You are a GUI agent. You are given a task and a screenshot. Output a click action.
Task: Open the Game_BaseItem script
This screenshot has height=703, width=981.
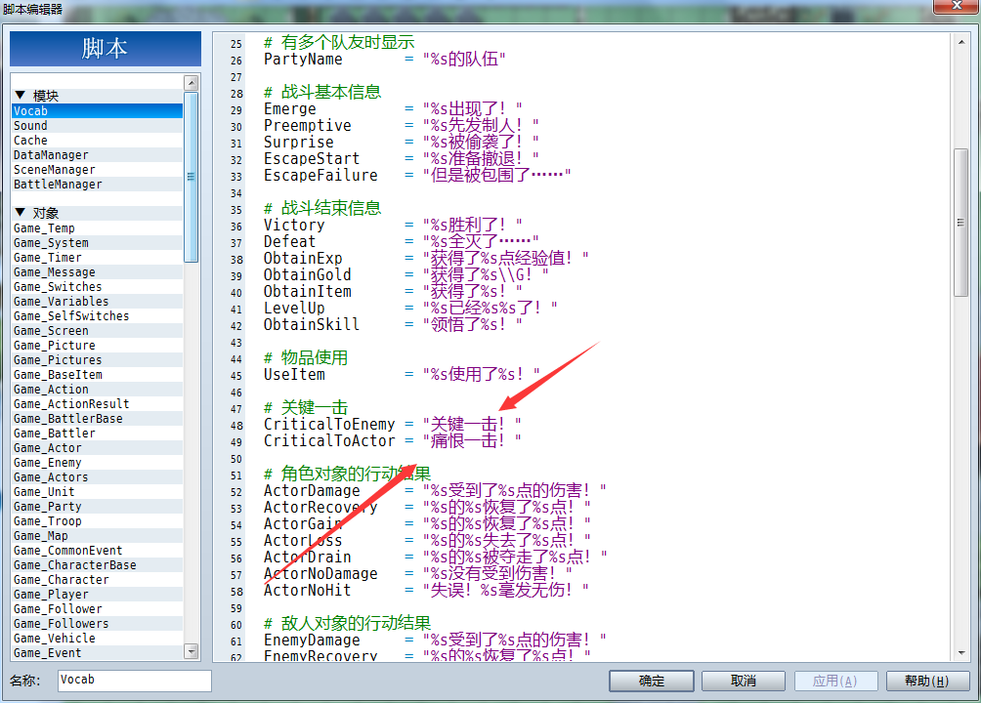click(x=98, y=375)
